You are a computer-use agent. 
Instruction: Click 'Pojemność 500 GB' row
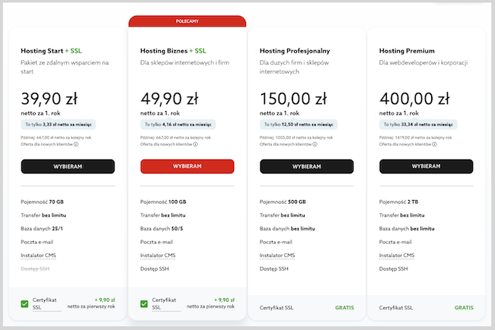283,202
